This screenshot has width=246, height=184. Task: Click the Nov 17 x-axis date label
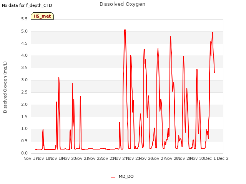(30, 158)
